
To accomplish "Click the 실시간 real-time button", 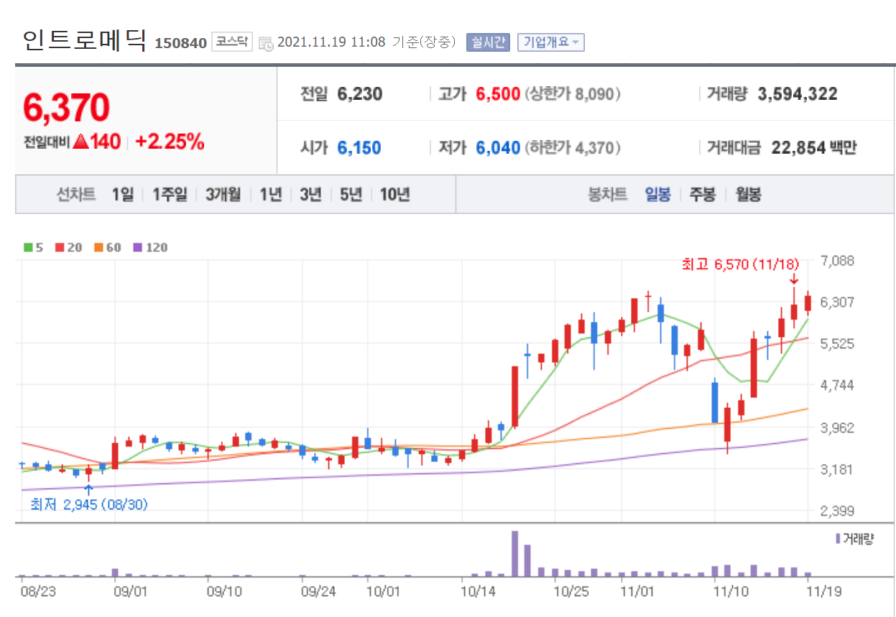I will (488, 42).
